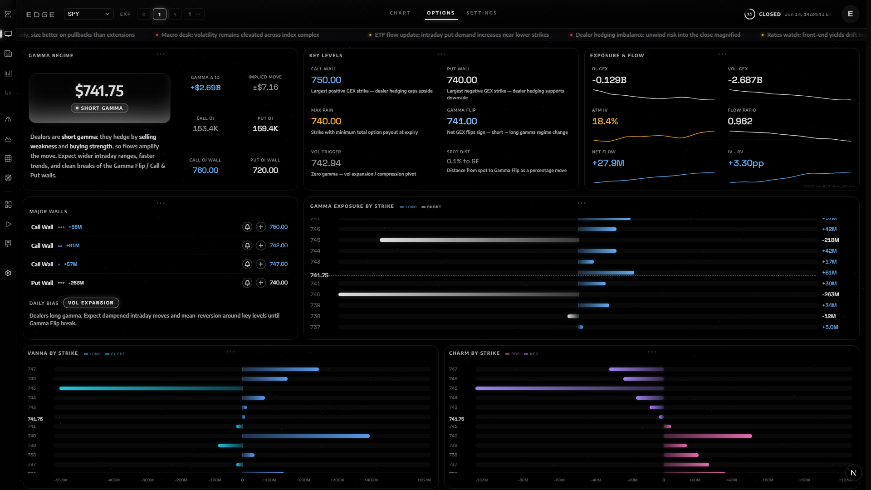This screenshot has height=490, width=871.
Task: Switch to the CHART tab
Action: [400, 13]
